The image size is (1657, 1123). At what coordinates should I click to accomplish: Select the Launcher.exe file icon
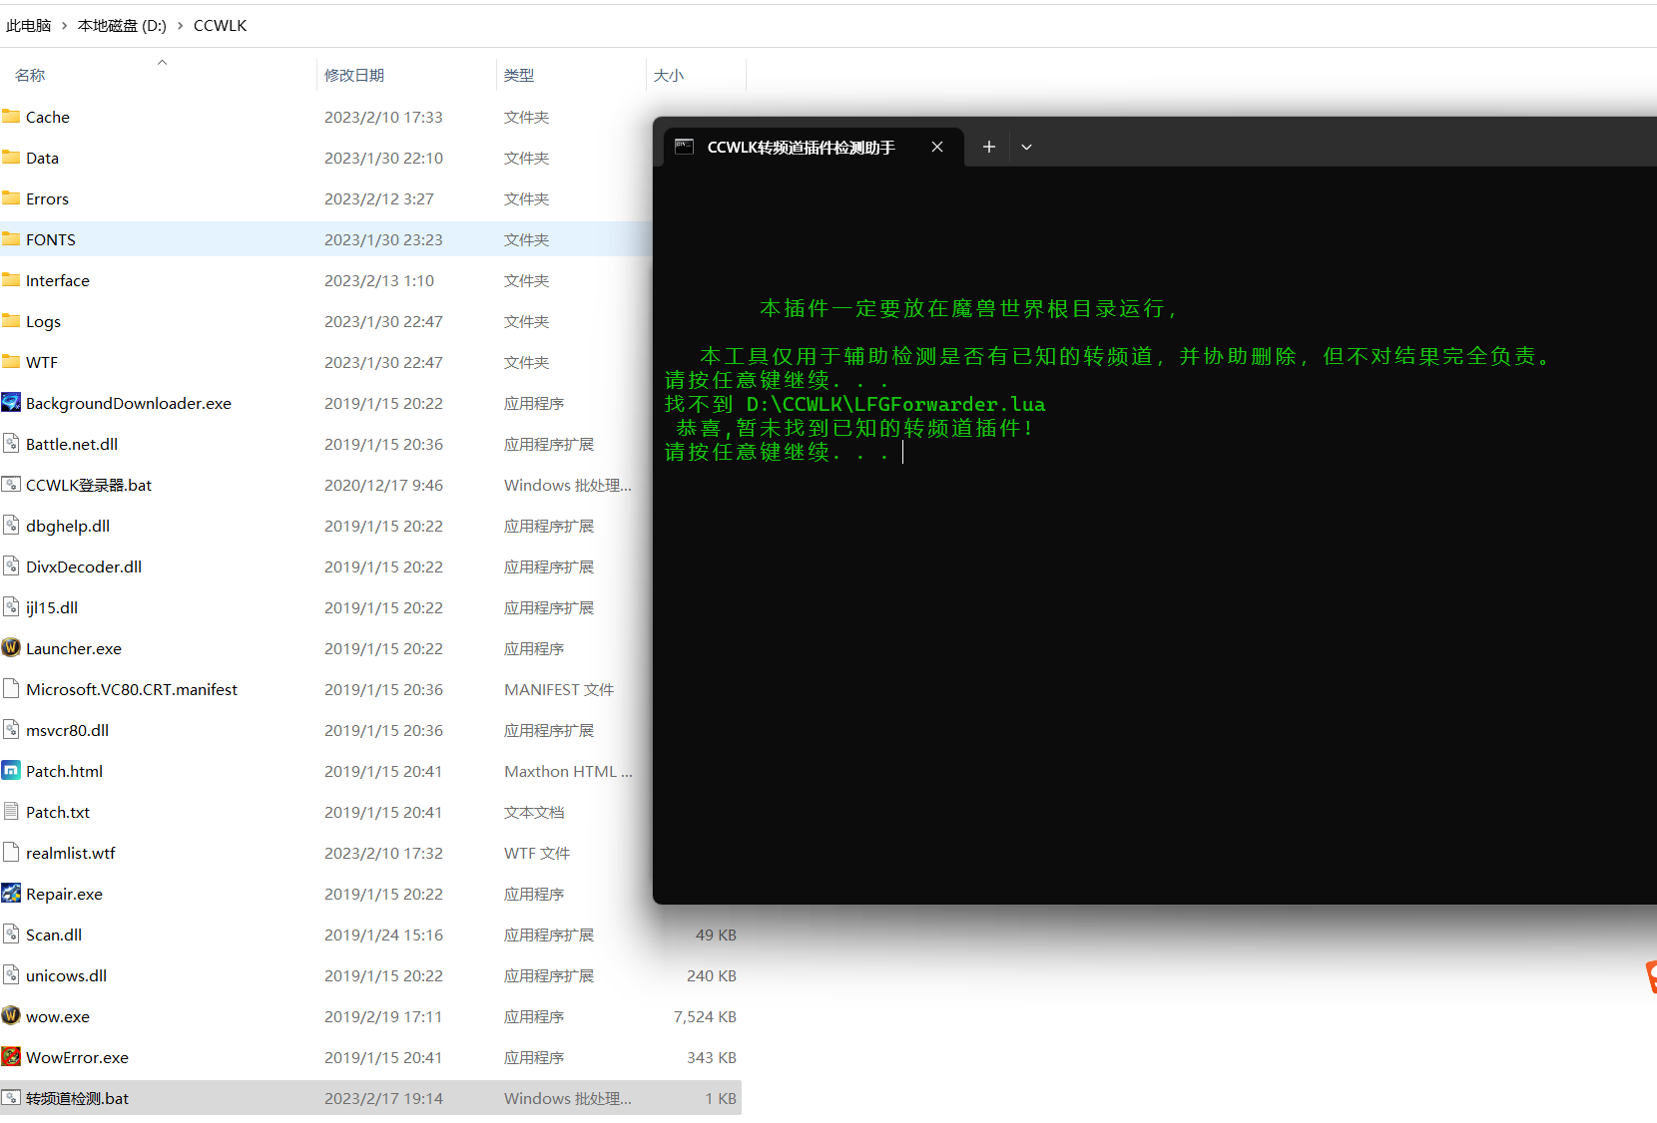pos(11,648)
